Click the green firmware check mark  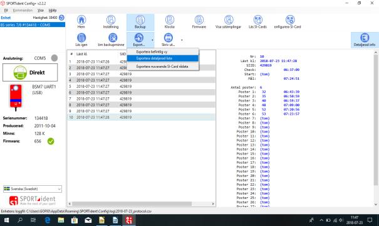point(51,141)
